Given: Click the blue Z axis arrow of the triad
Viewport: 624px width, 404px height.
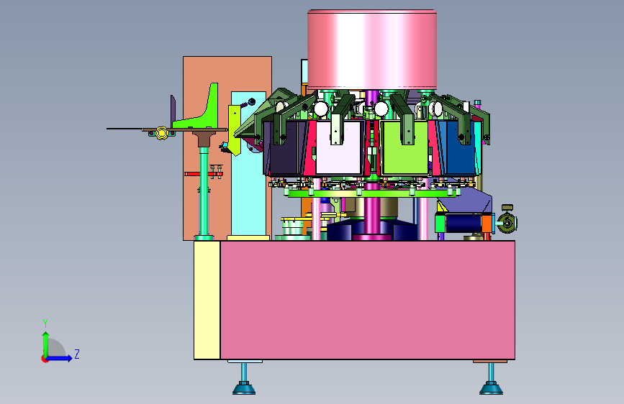Looking at the screenshot, I should 60,358.
